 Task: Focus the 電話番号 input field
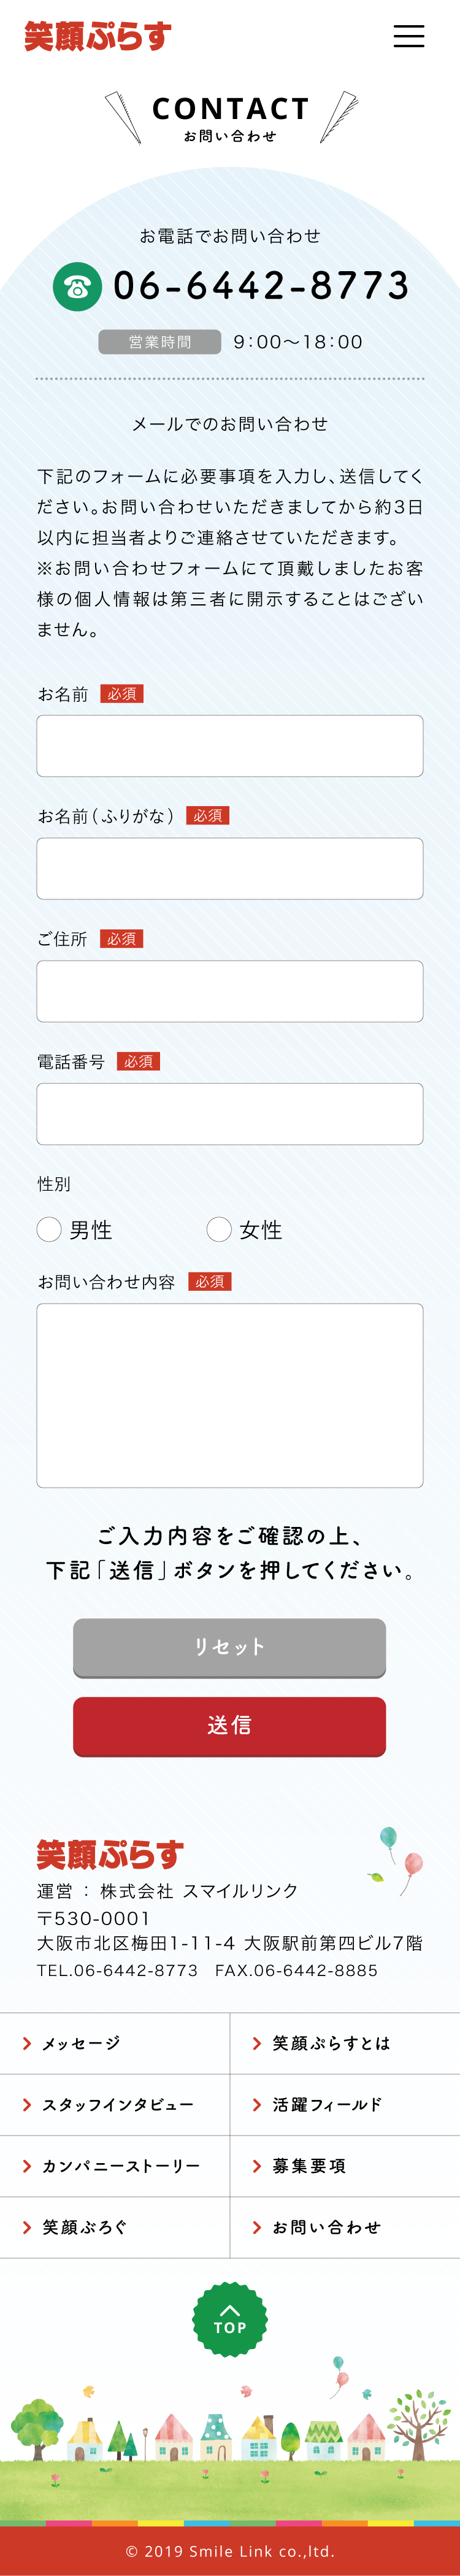pos(230,1114)
